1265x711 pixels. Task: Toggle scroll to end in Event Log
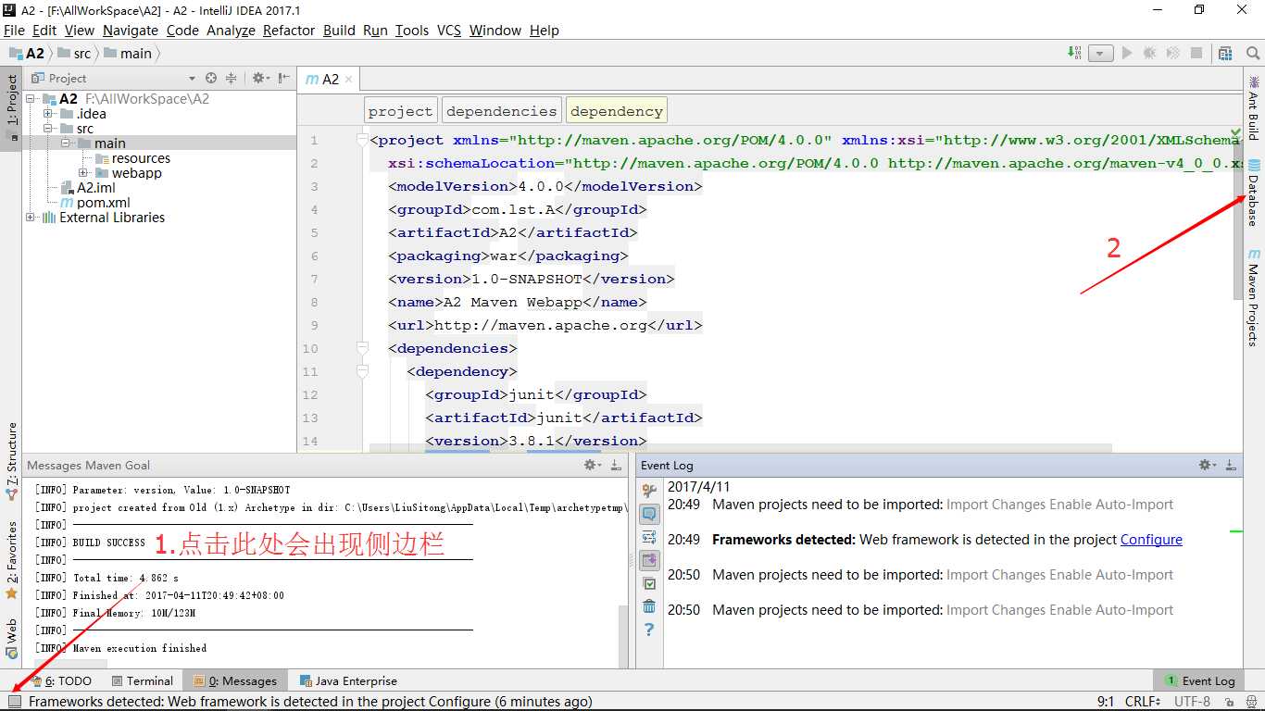tap(649, 560)
